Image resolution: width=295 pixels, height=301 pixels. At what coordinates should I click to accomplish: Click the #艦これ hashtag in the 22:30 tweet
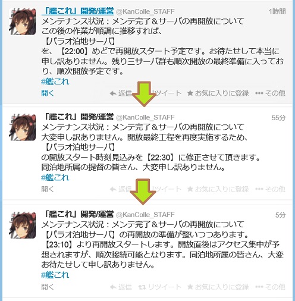click(55, 177)
